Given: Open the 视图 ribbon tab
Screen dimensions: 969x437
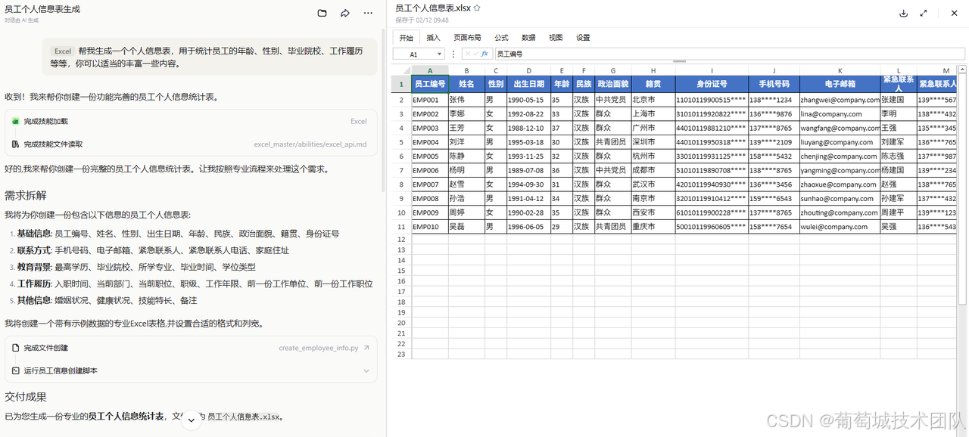Looking at the screenshot, I should (x=556, y=37).
